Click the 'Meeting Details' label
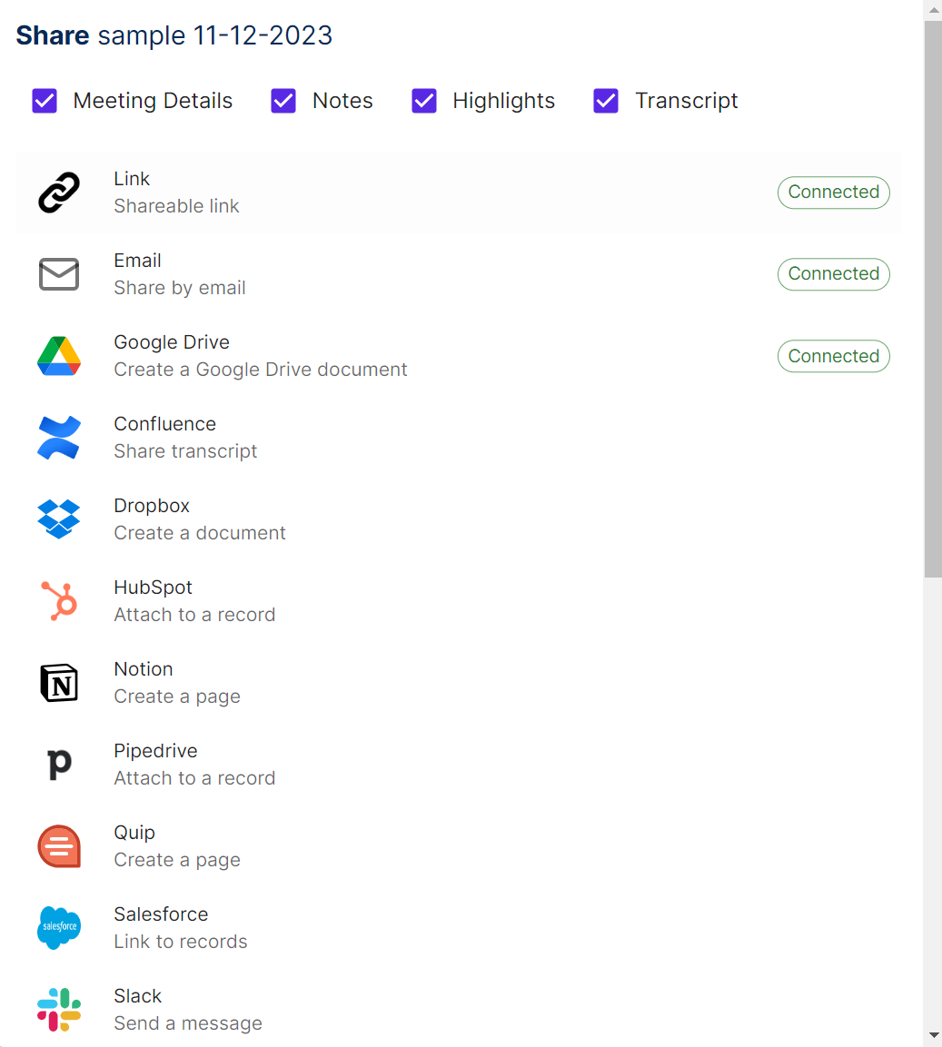This screenshot has width=942, height=1047. click(x=153, y=101)
